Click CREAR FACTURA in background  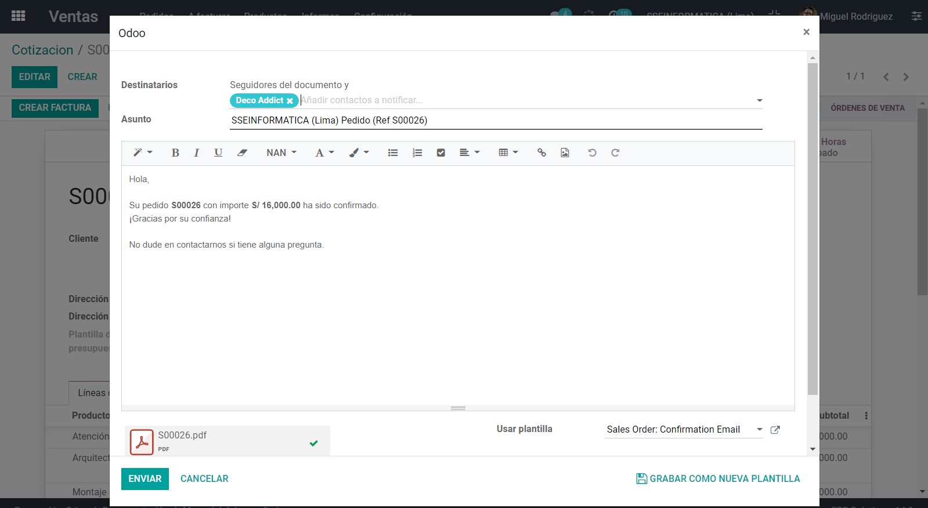(55, 108)
